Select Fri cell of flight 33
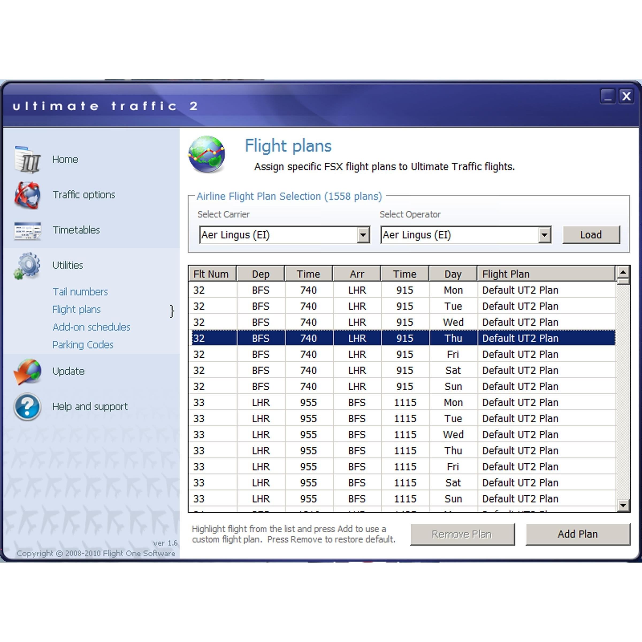This screenshot has width=642, height=642. click(453, 467)
